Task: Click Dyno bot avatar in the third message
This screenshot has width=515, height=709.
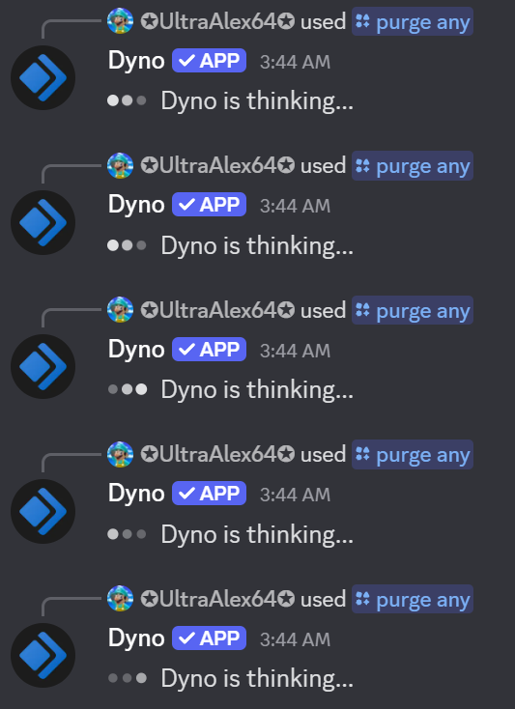Action: click(x=43, y=366)
